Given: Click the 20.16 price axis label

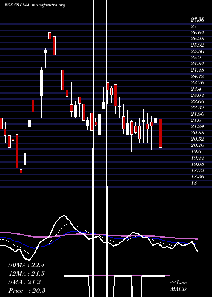Looking at the screenshot, I should (x=198, y=145).
